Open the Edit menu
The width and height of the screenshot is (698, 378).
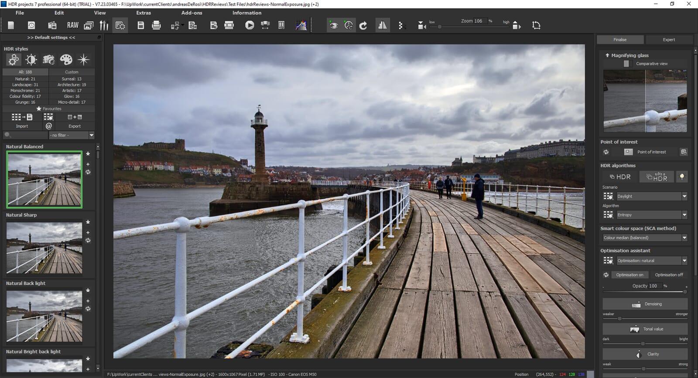[59, 13]
